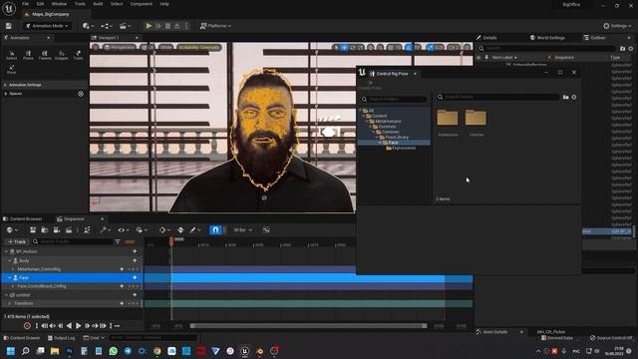Image resolution: width=638 pixels, height=359 pixels.
Task: Toggle sequencer snapping magnet button
Action: (215, 230)
